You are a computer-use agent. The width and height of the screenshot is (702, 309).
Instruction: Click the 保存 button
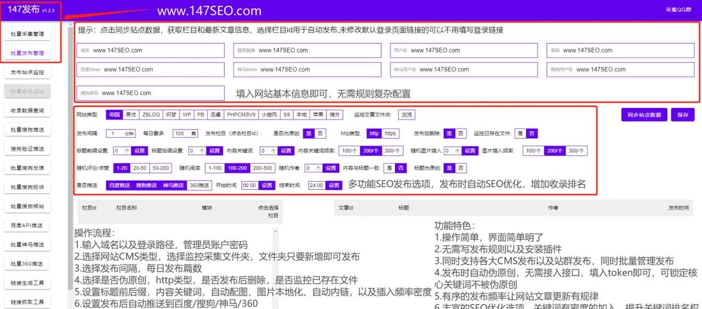coord(683,115)
